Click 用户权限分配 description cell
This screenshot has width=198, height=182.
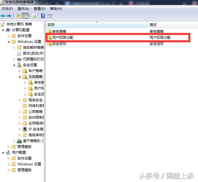click(x=160, y=37)
